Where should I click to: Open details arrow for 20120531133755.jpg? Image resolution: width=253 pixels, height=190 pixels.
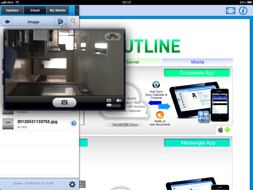tap(73, 123)
